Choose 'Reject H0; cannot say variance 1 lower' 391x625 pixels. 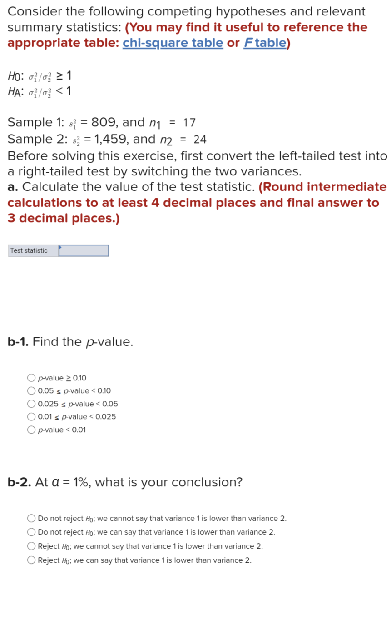31,546
